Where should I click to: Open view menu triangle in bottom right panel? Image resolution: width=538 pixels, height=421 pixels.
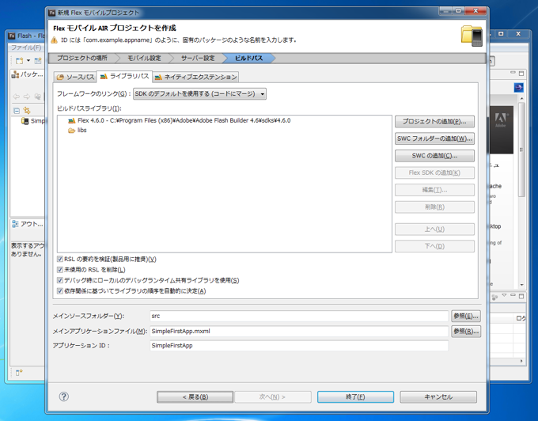504,295
